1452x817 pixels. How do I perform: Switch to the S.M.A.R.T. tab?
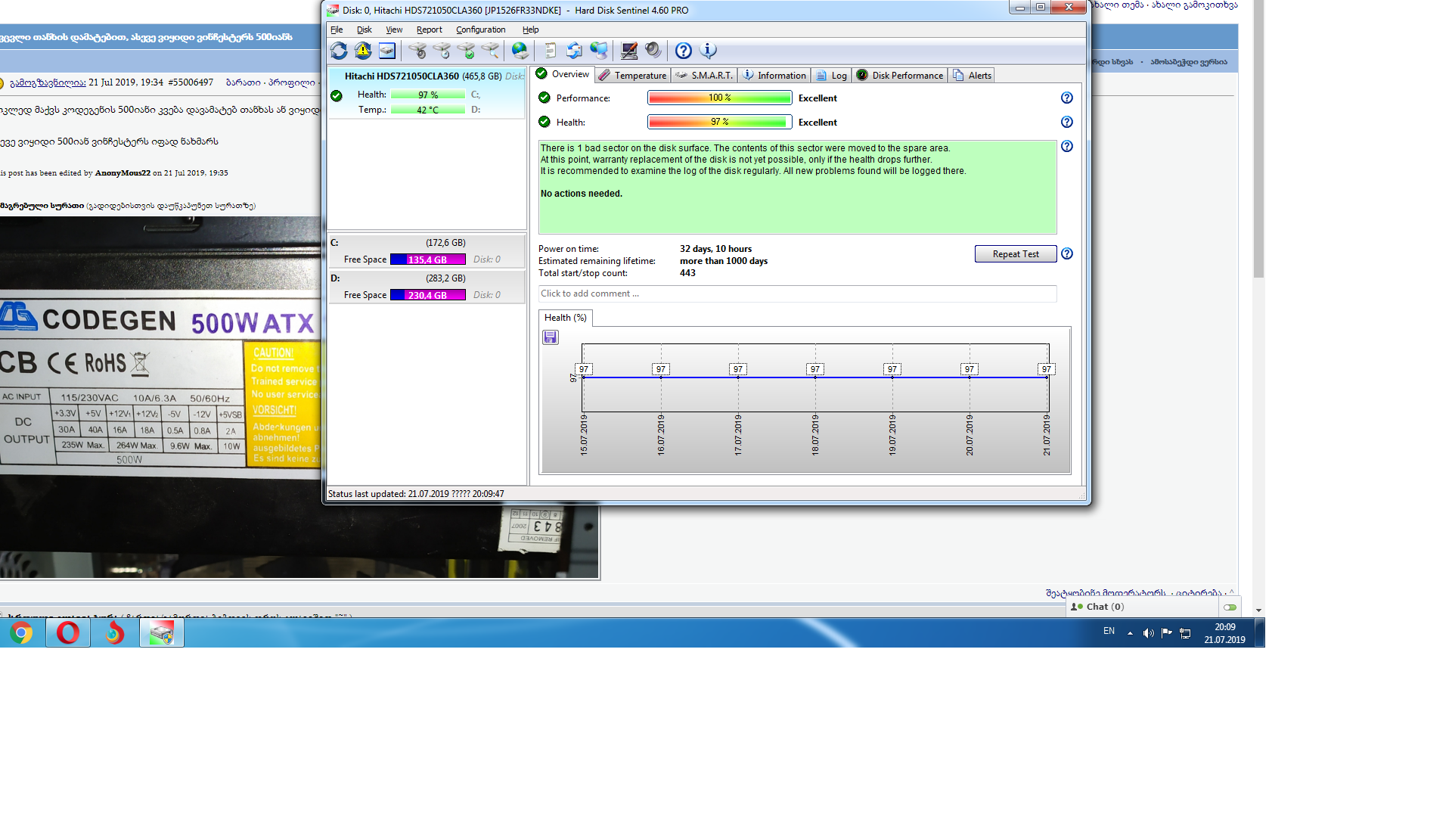tap(704, 76)
